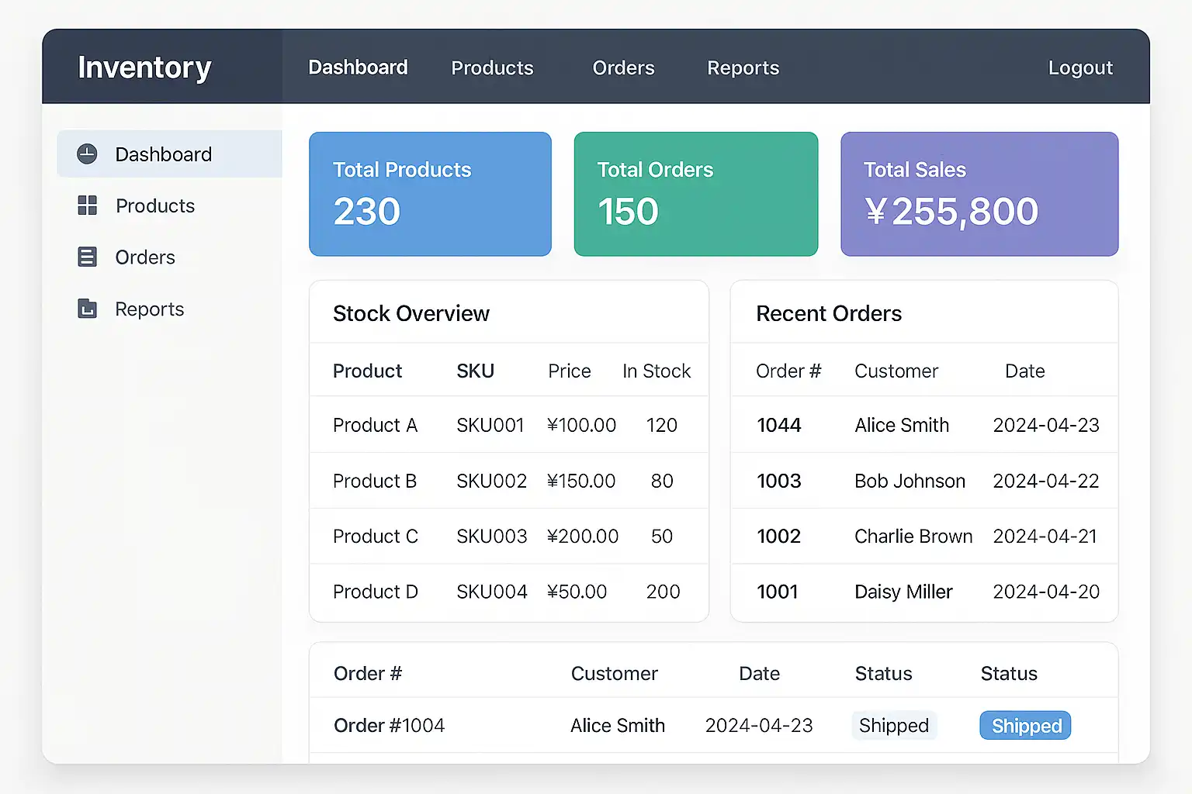Click the Products grid icon in sidebar
The width and height of the screenshot is (1192, 794).
click(88, 205)
